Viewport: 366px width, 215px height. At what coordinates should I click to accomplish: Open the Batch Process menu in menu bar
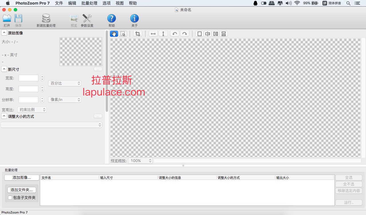pos(89,3)
